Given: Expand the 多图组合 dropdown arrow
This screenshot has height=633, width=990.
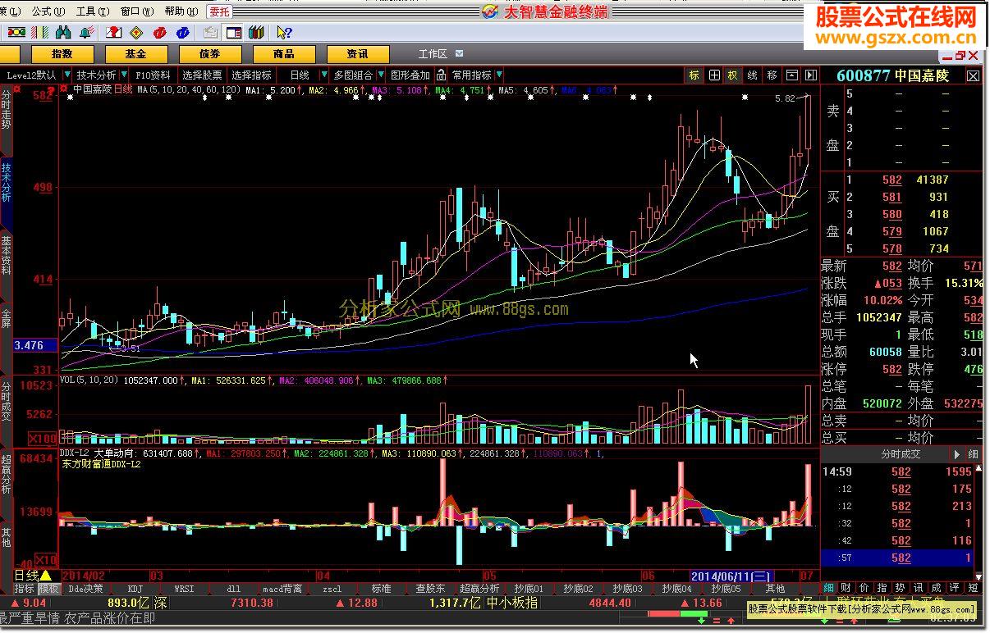Looking at the screenshot, I should (x=381, y=75).
